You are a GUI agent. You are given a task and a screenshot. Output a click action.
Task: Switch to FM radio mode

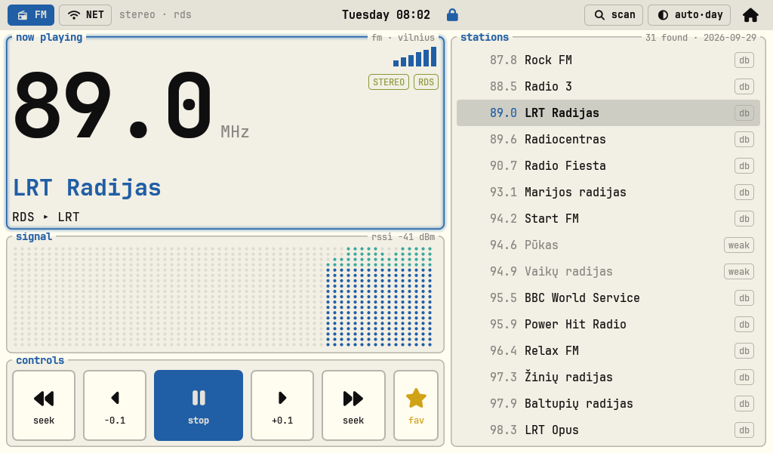[31, 15]
